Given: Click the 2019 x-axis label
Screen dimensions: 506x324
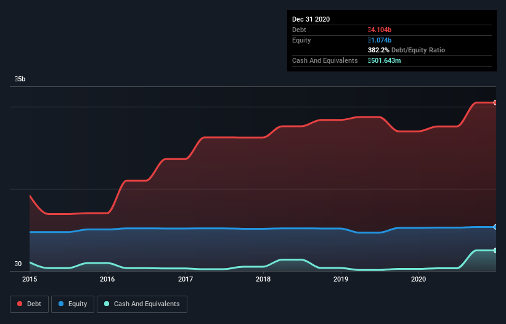Looking at the screenshot, I should pyautogui.click(x=341, y=279).
